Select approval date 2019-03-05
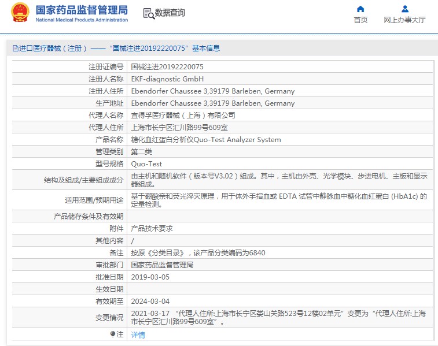The image size is (438, 346). [x=150, y=277]
